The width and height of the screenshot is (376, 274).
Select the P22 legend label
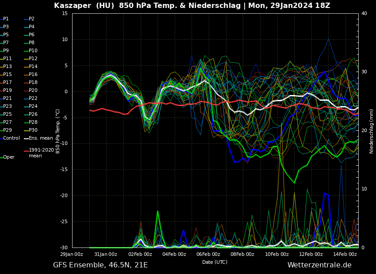[33, 99]
